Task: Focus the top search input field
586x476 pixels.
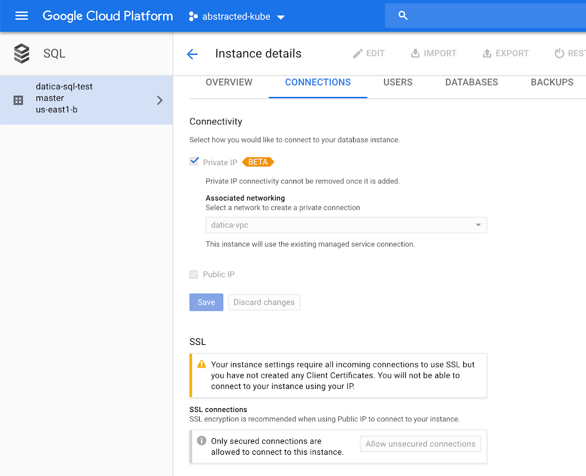Action: pyautogui.click(x=486, y=16)
